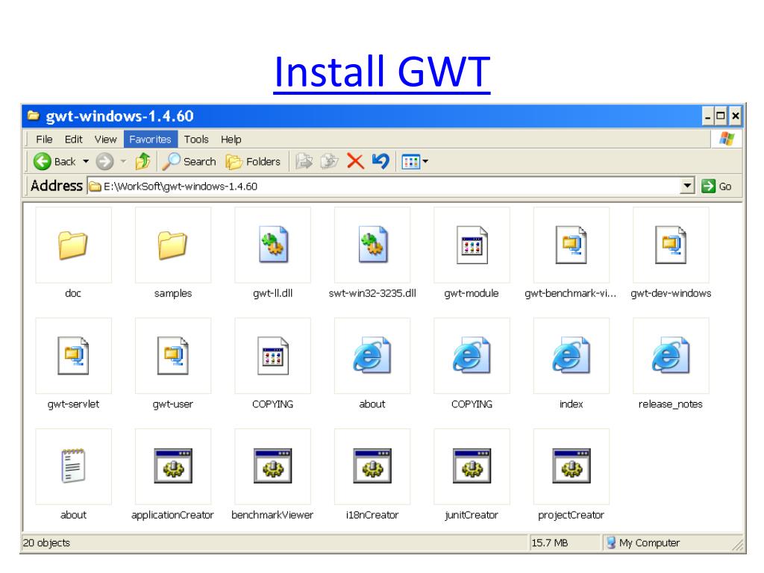Click inside the Address path field
This screenshot has width=764, height=573.
pyautogui.click(x=373, y=186)
